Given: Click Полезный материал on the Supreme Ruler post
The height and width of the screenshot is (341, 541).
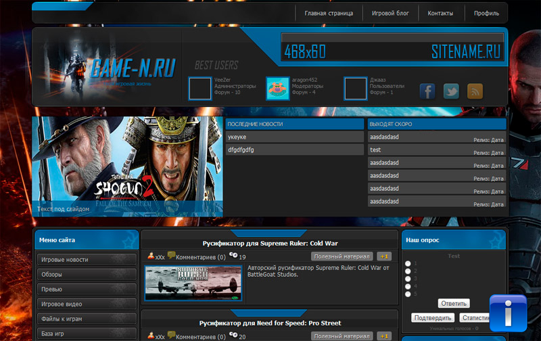Looking at the screenshot, I should 342,256.
